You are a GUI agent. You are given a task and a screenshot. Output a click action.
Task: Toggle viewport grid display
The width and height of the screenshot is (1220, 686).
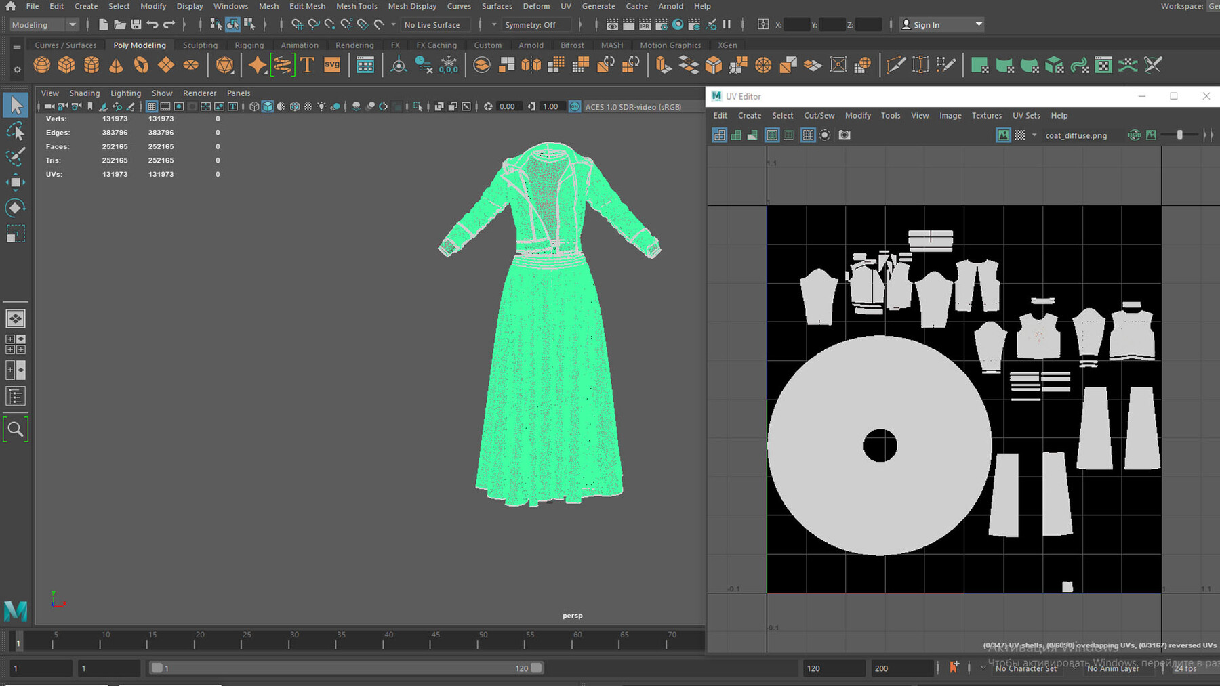point(152,106)
